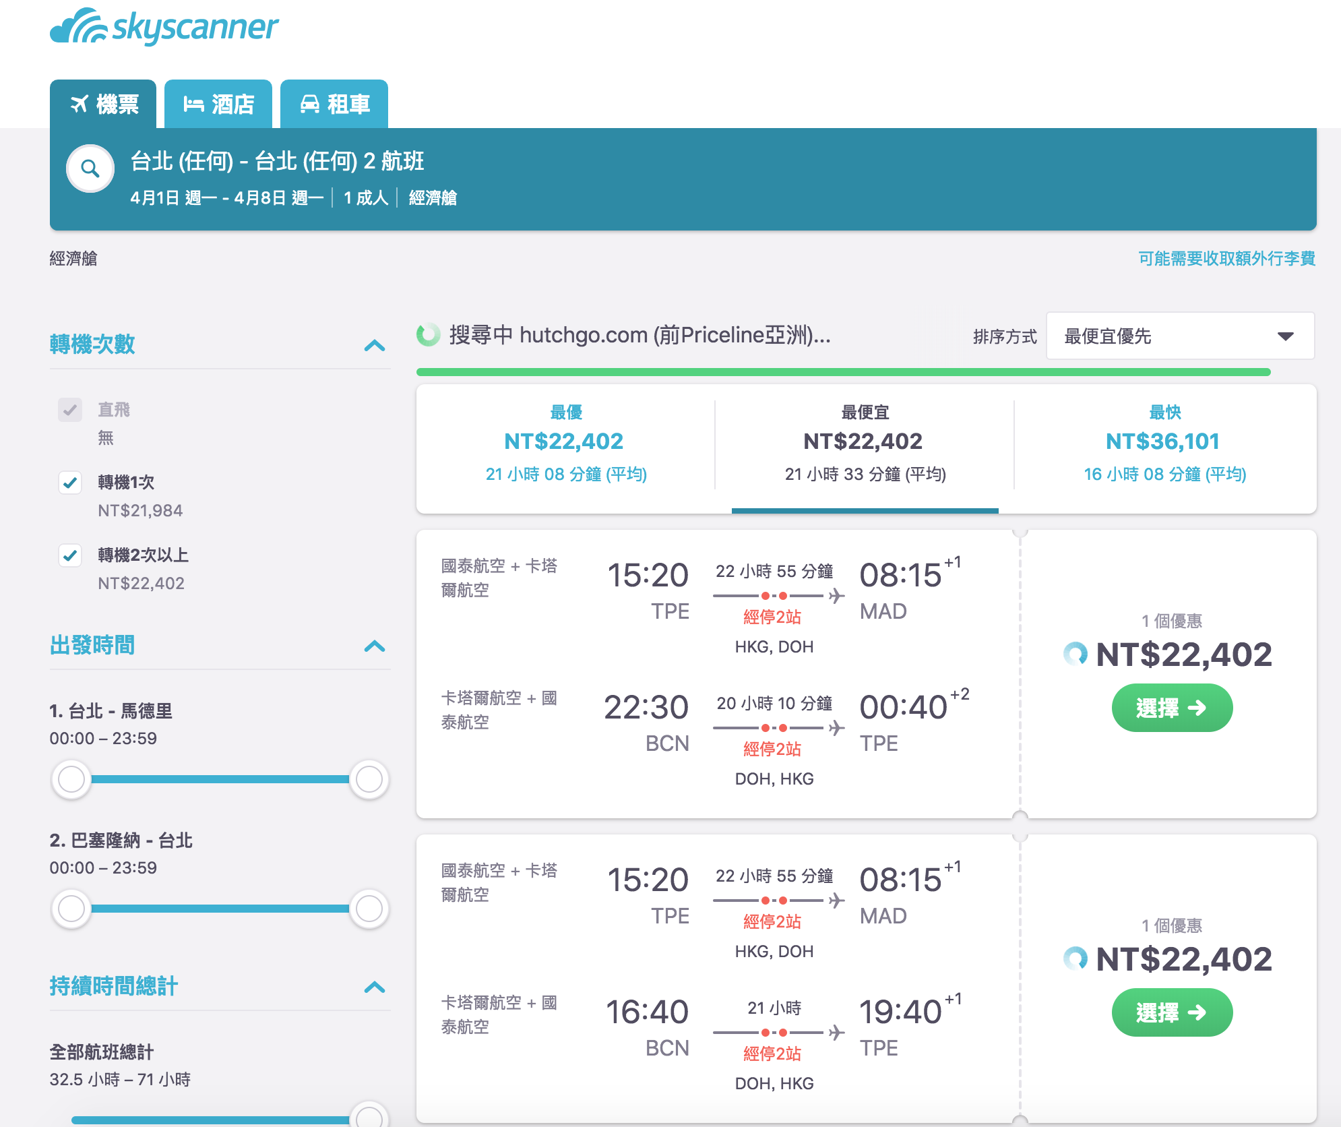Click the second result's NT$22,402 price

[1184, 960]
